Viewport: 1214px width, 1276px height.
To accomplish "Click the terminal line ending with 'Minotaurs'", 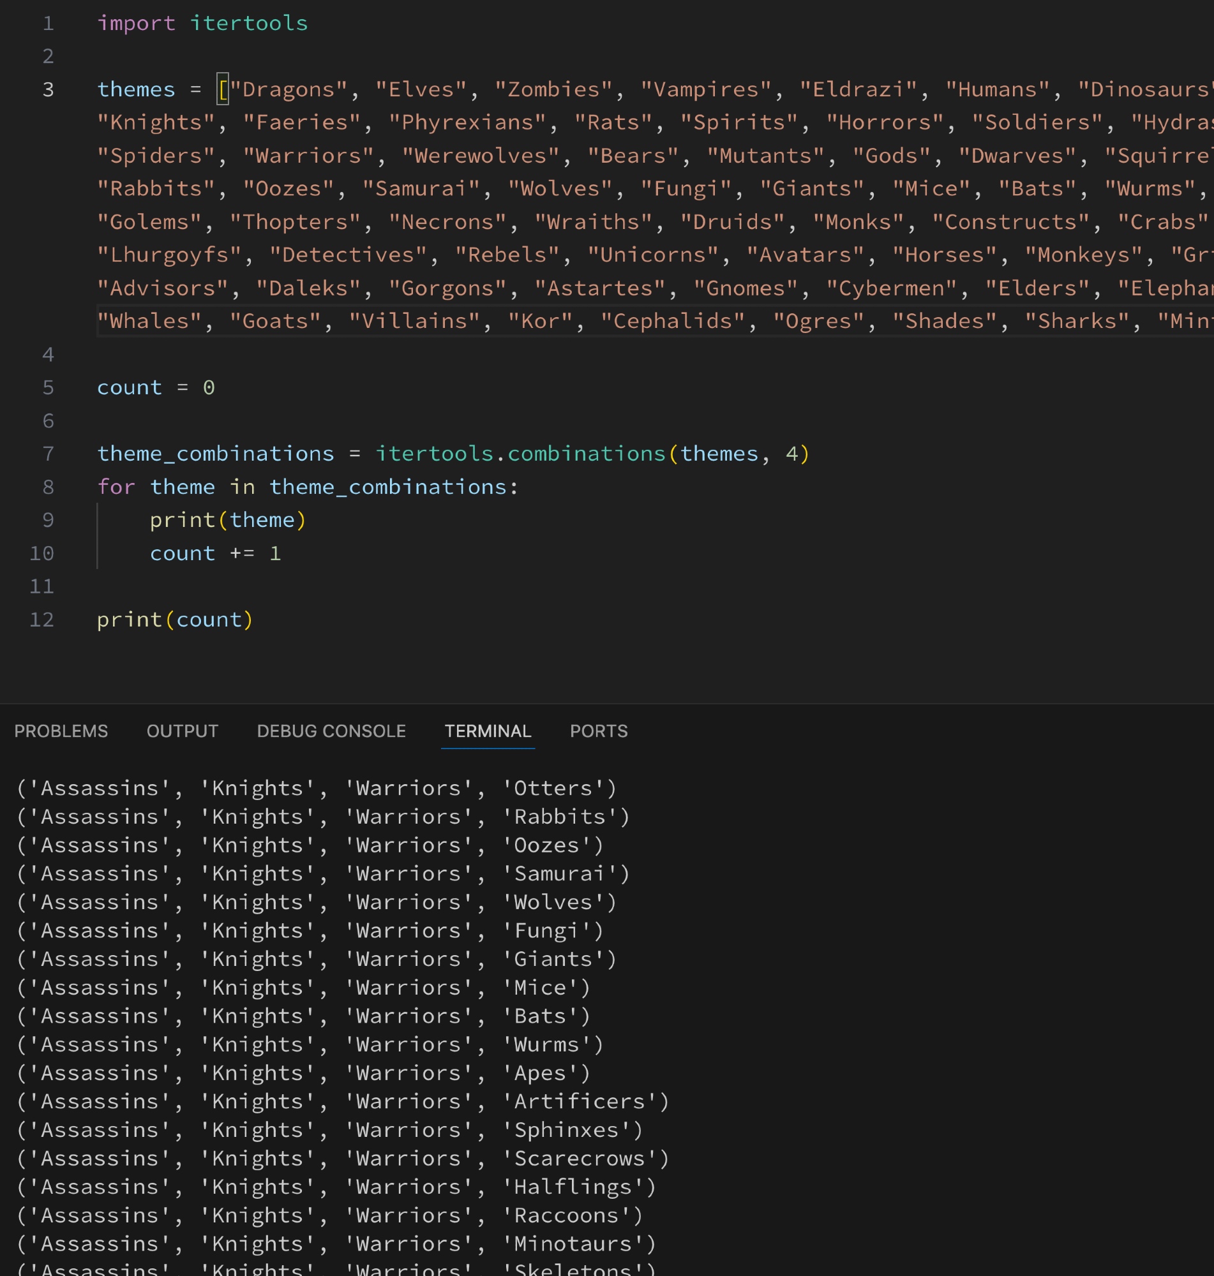I will coord(336,1243).
